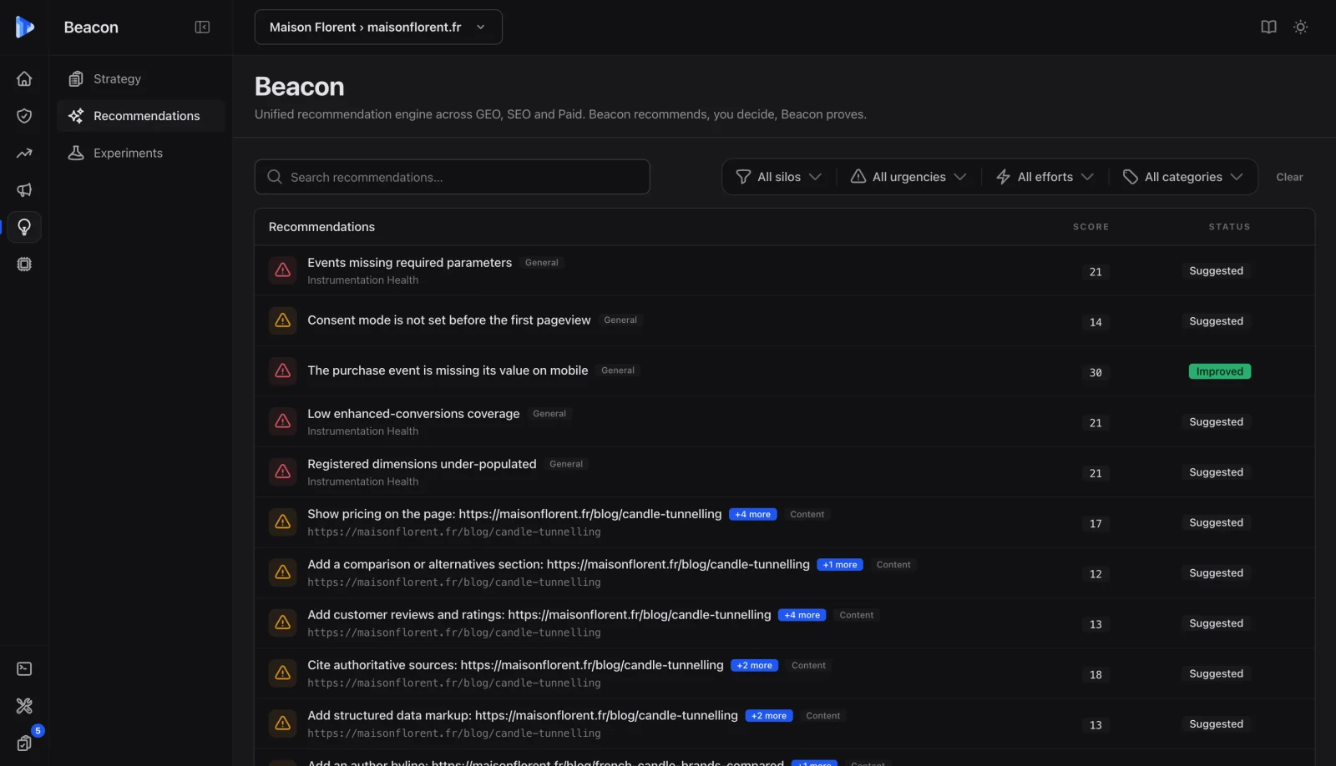Viewport: 1336px width, 766px height.
Task: Click General tag on Events missing parameters row
Action: 541,263
